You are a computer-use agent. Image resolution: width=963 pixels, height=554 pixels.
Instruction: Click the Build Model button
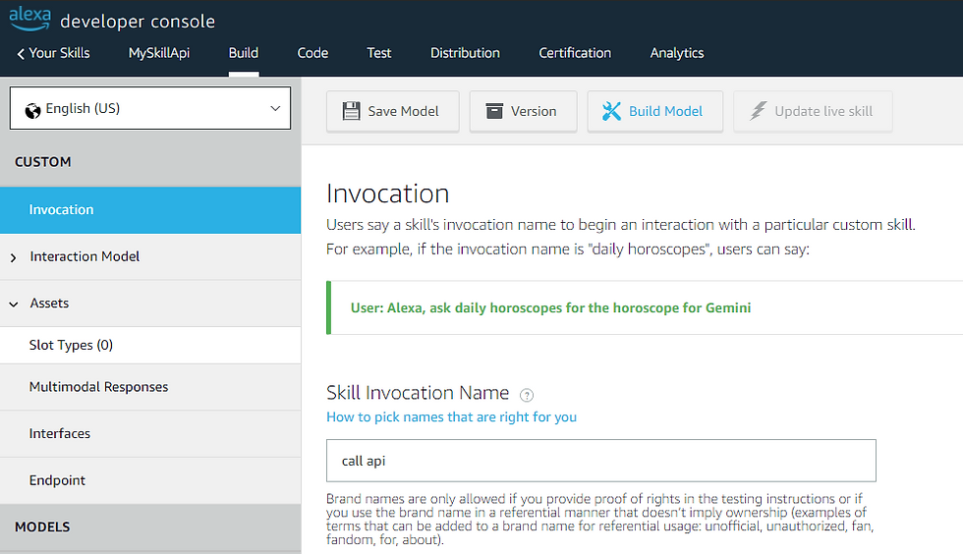pos(654,111)
